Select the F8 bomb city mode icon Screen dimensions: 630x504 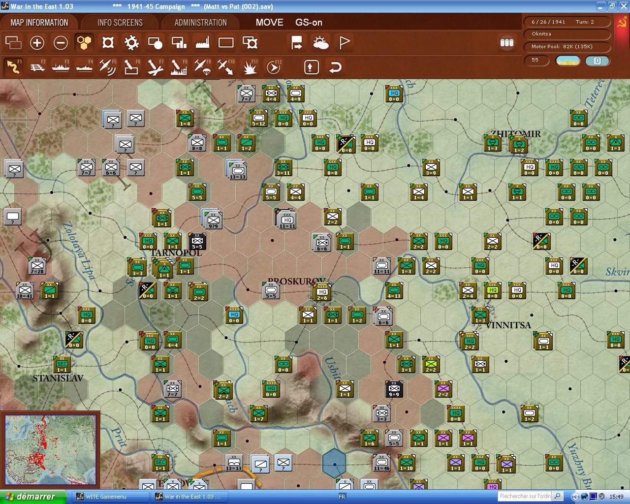pyautogui.click(x=179, y=67)
